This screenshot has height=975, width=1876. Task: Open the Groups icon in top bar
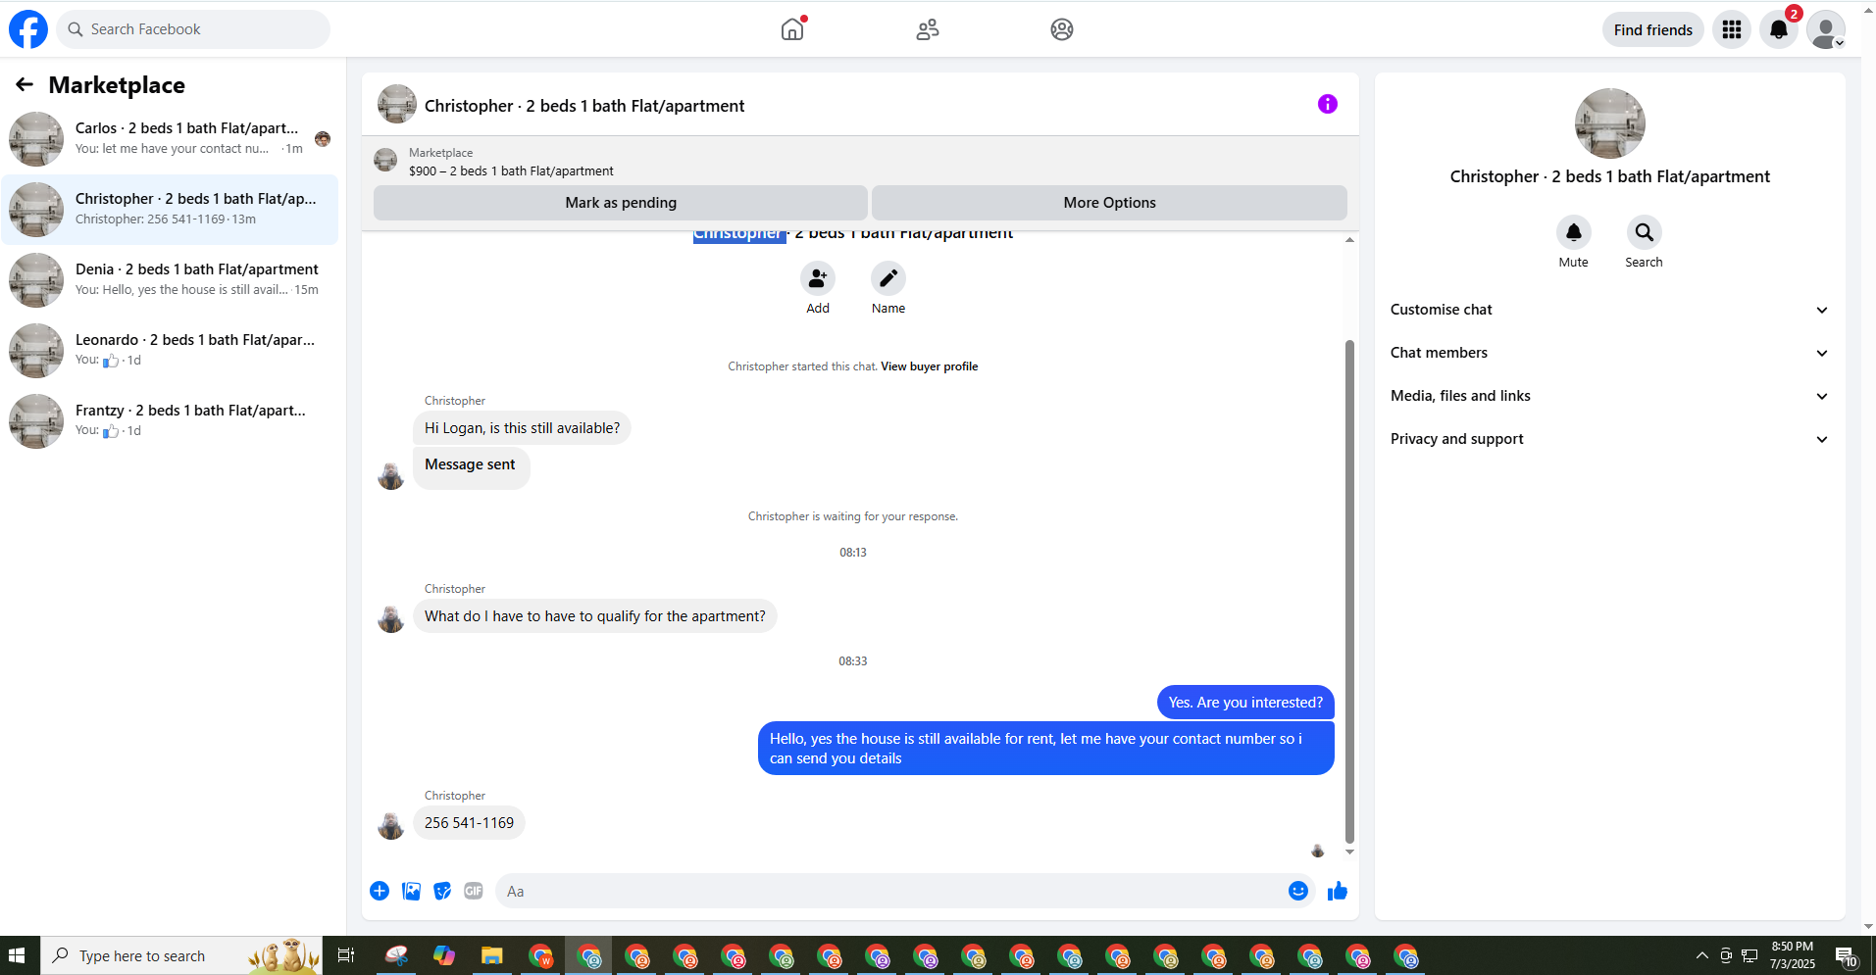1062,29
